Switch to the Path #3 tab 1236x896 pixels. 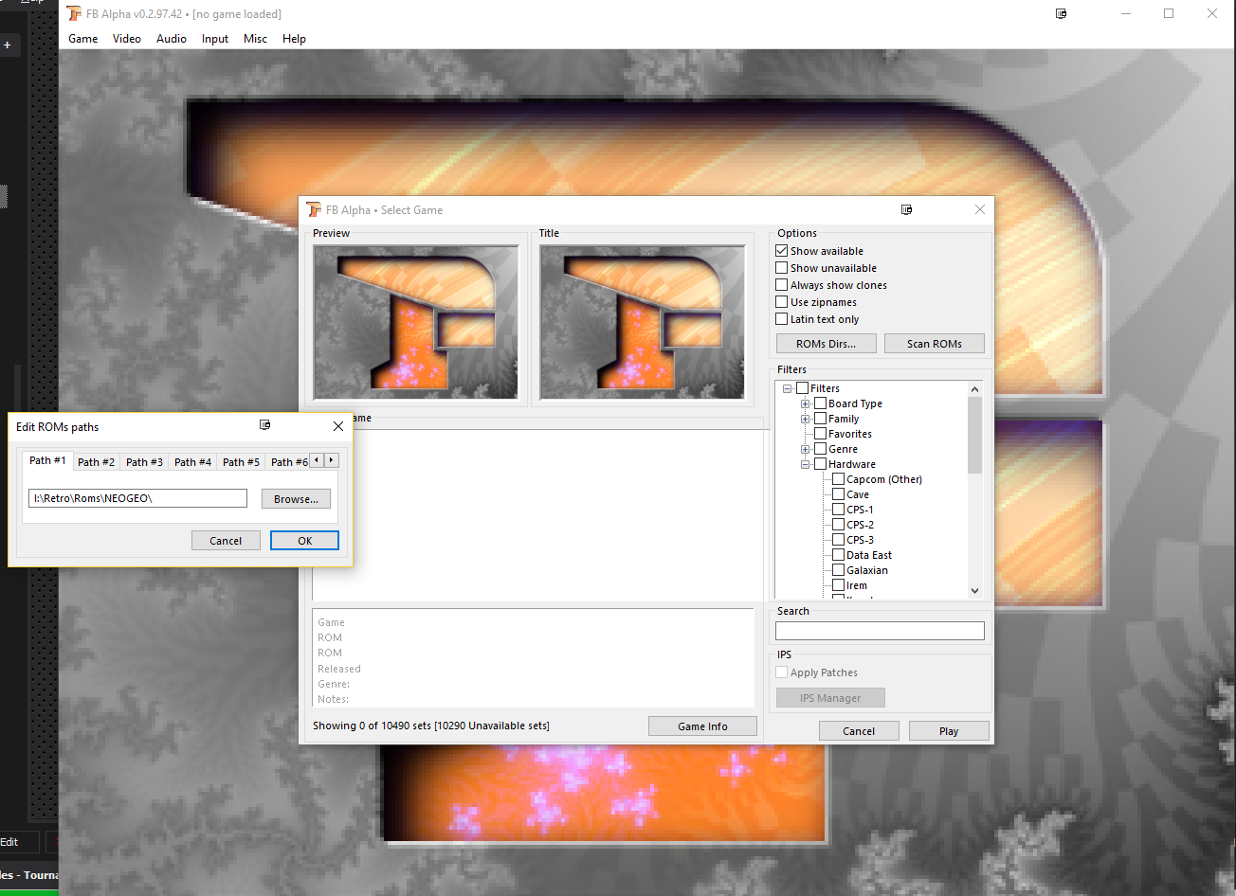(x=145, y=462)
